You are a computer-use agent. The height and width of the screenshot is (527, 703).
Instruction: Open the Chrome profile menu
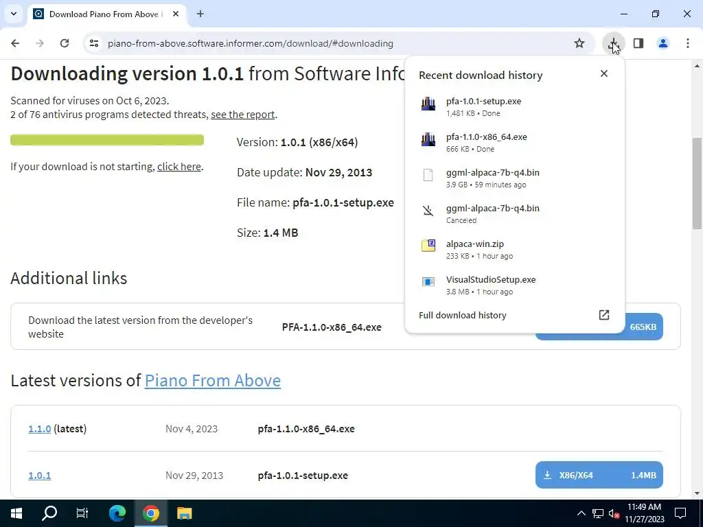(662, 43)
